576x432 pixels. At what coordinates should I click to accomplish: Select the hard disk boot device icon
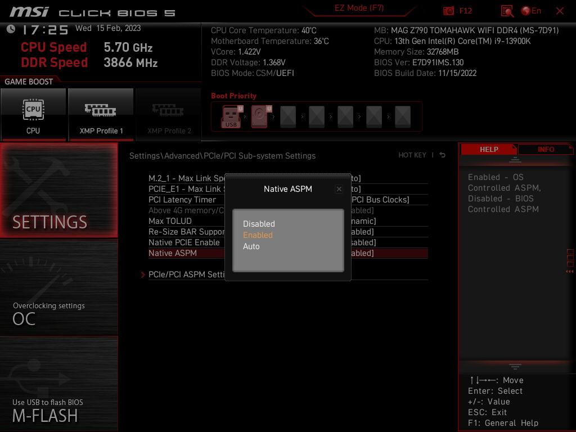pyautogui.click(x=261, y=116)
